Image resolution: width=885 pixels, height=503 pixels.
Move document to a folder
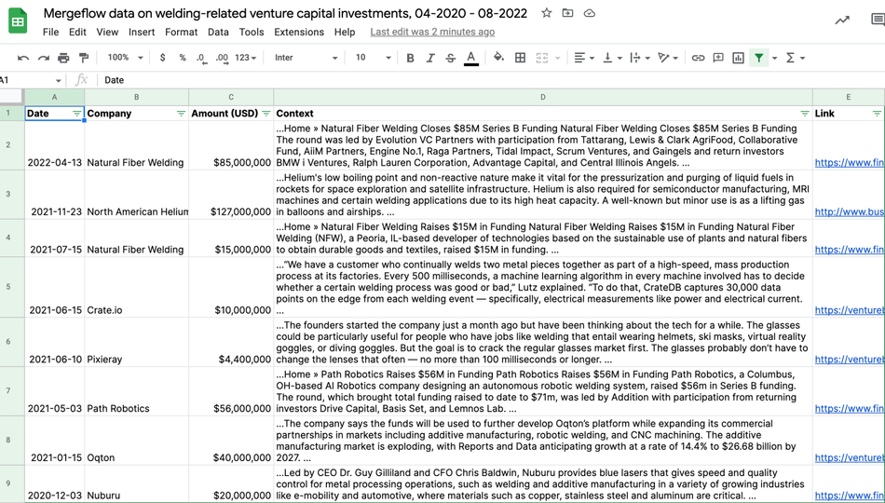568,13
